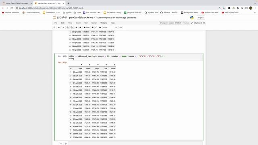Open the Help menu

click(x=113, y=23)
